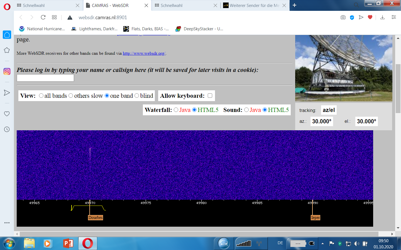Viewport: 401px width, 250px height.
Task: Send page to My Flow from address bar
Action: pos(361,17)
